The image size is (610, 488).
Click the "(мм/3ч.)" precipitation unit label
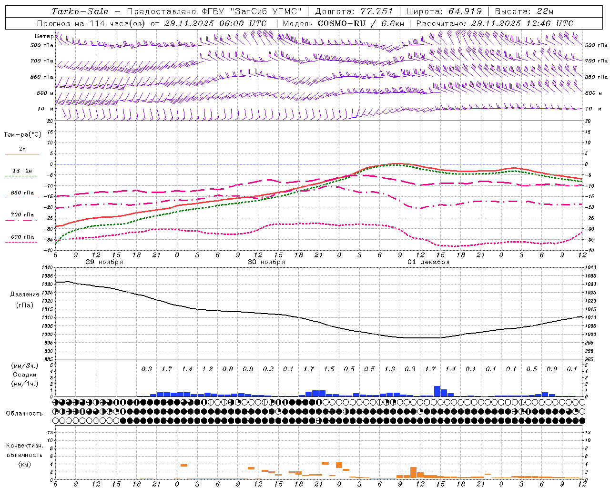click(x=25, y=366)
